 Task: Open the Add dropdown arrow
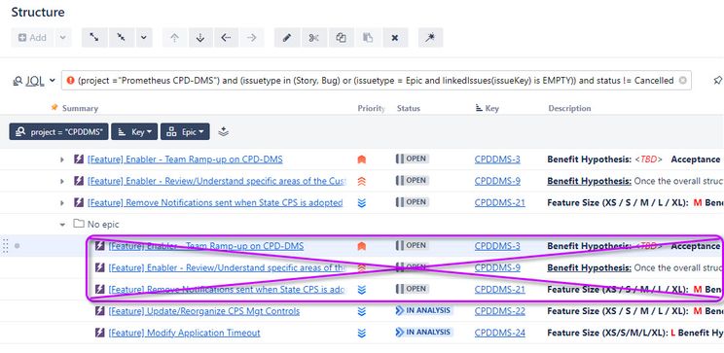point(63,38)
